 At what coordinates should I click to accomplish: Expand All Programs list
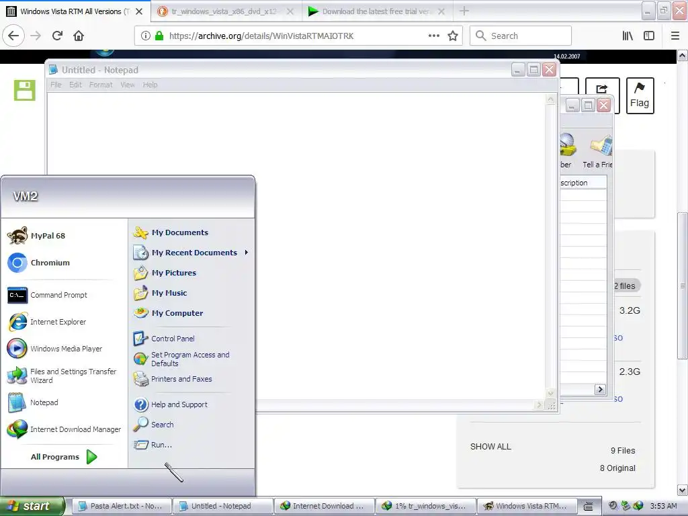pyautogui.click(x=64, y=457)
